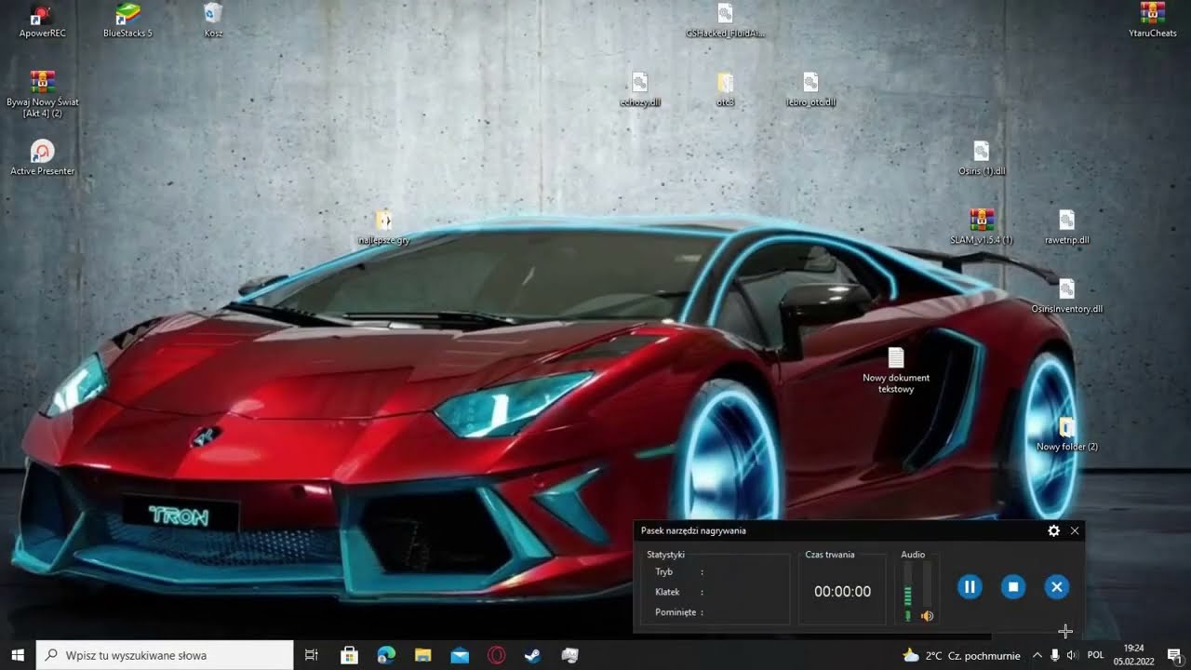This screenshot has height=670, width=1191.
Task: Open the recorder app taskbar icon
Action: click(x=570, y=655)
